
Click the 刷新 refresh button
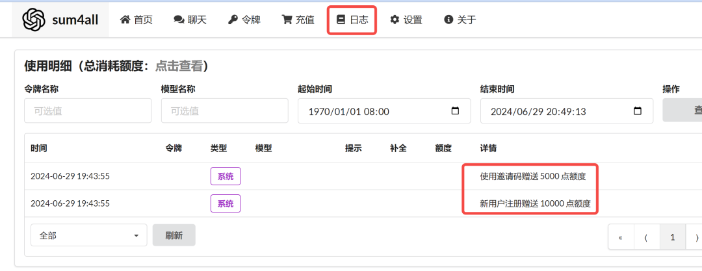coord(174,235)
